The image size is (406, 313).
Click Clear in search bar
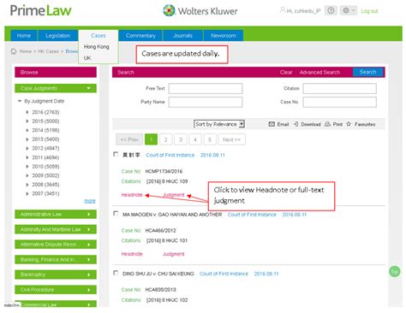[x=286, y=73]
